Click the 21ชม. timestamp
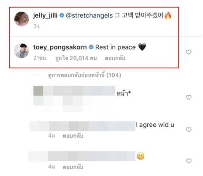The height and width of the screenshot is (176, 203). [40, 58]
